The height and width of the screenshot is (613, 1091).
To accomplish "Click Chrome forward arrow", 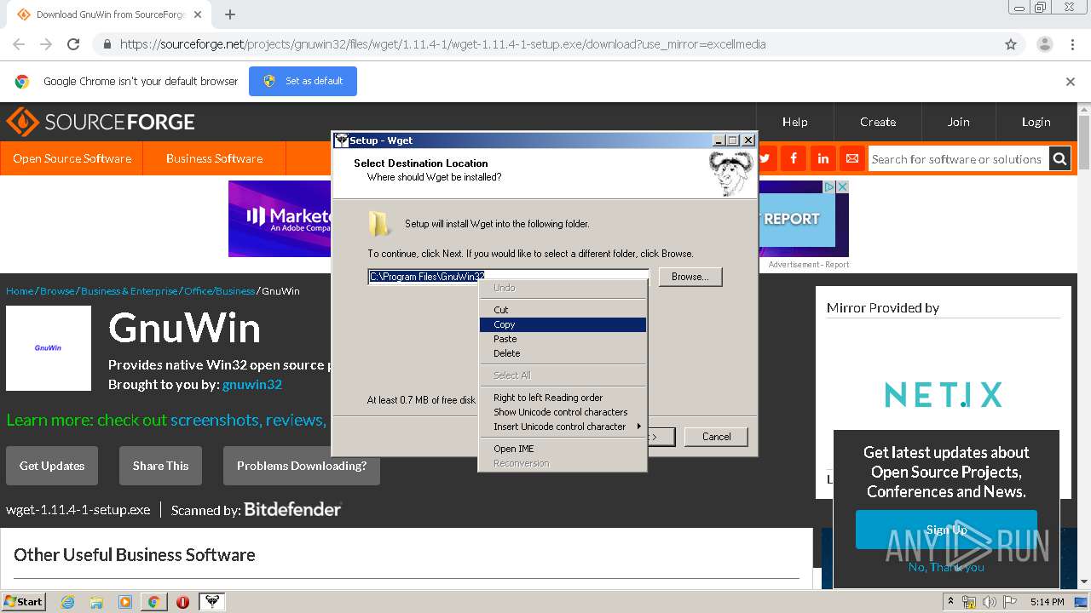I will point(46,44).
